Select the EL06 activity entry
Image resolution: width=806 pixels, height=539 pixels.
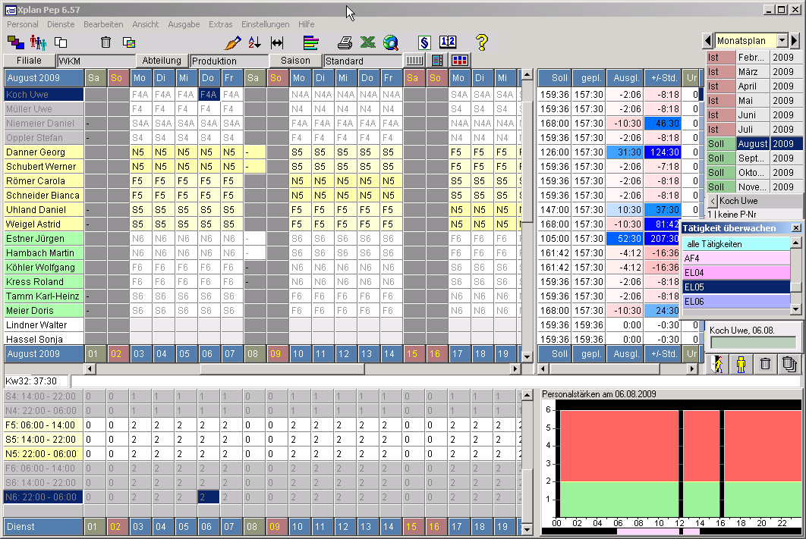coord(736,301)
